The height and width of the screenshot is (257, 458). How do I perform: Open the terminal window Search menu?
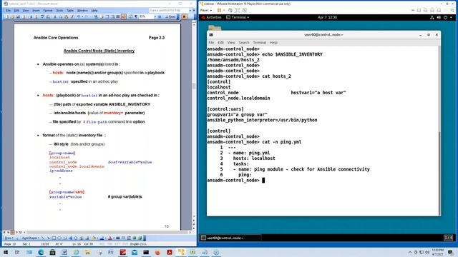click(244, 43)
